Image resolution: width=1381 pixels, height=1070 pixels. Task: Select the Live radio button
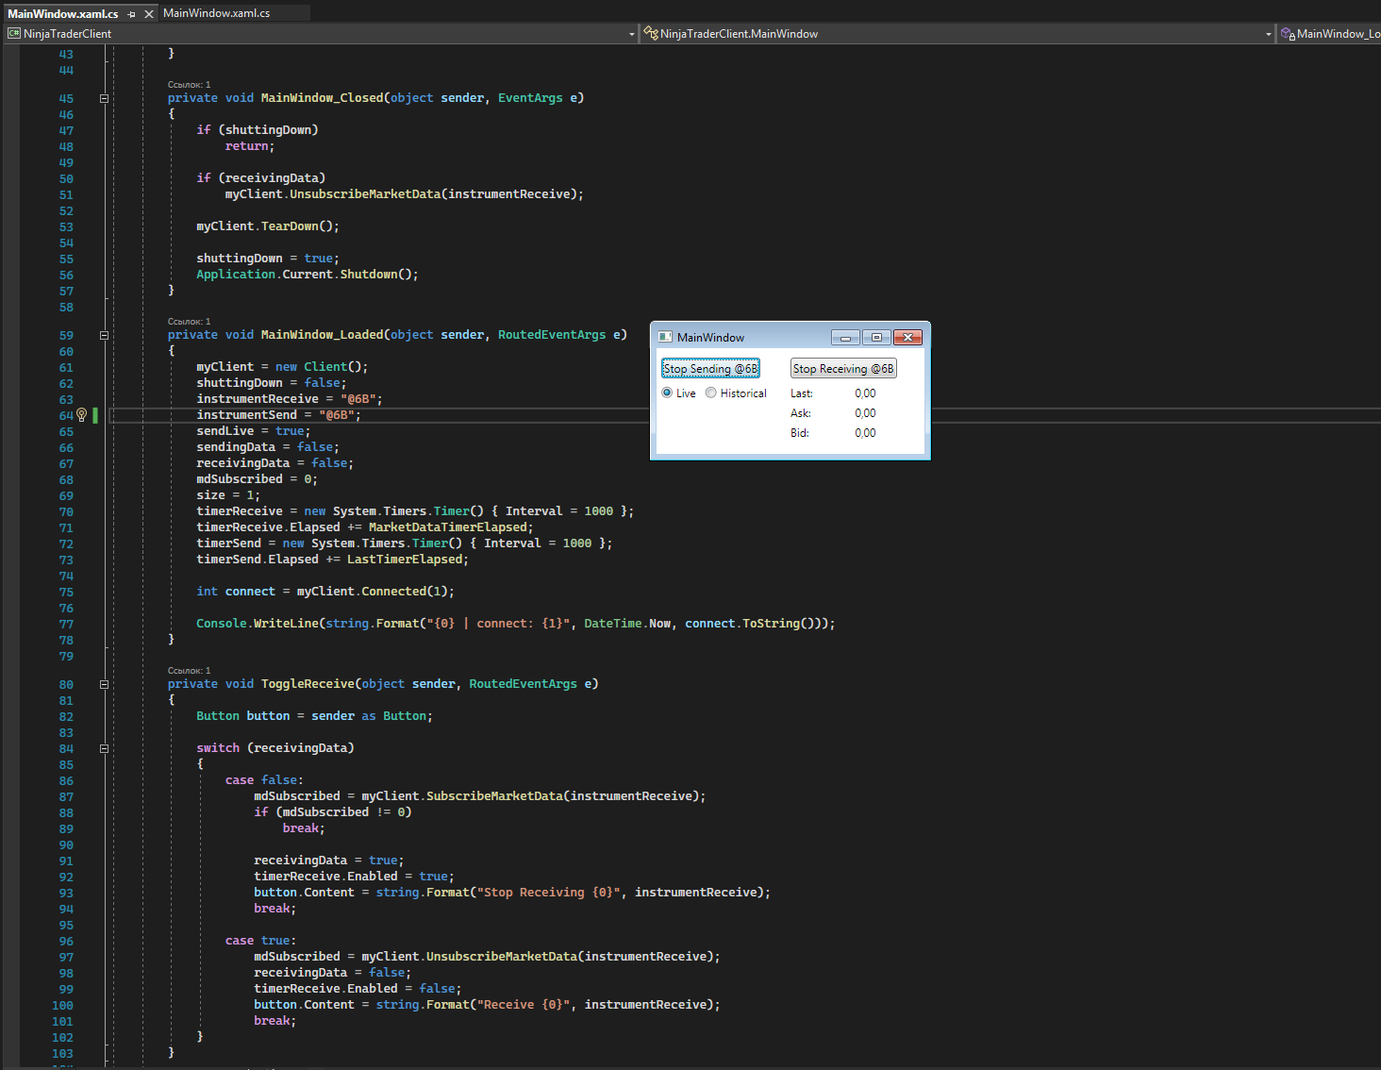click(668, 393)
